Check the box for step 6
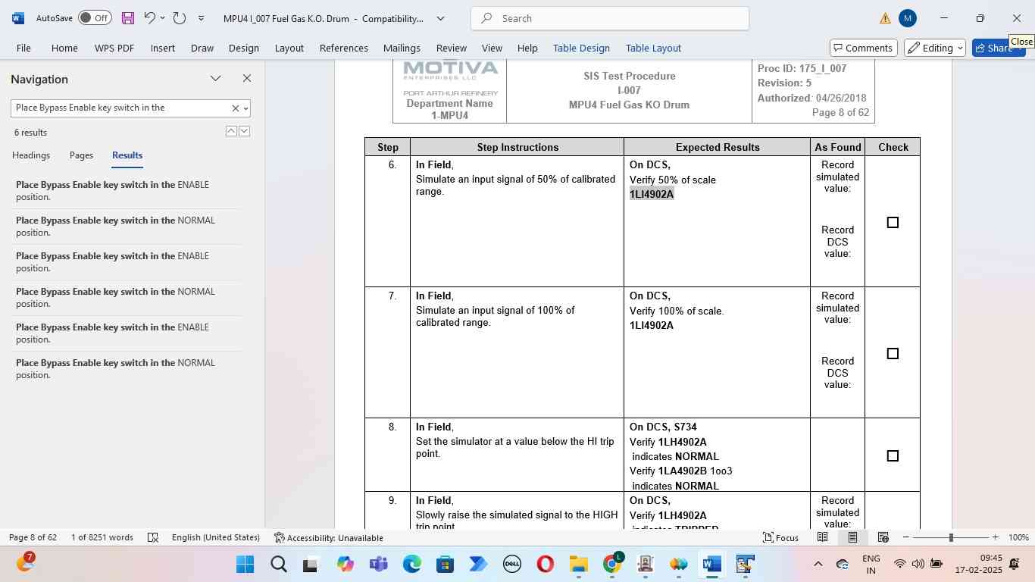The height and width of the screenshot is (582, 1035). click(893, 222)
